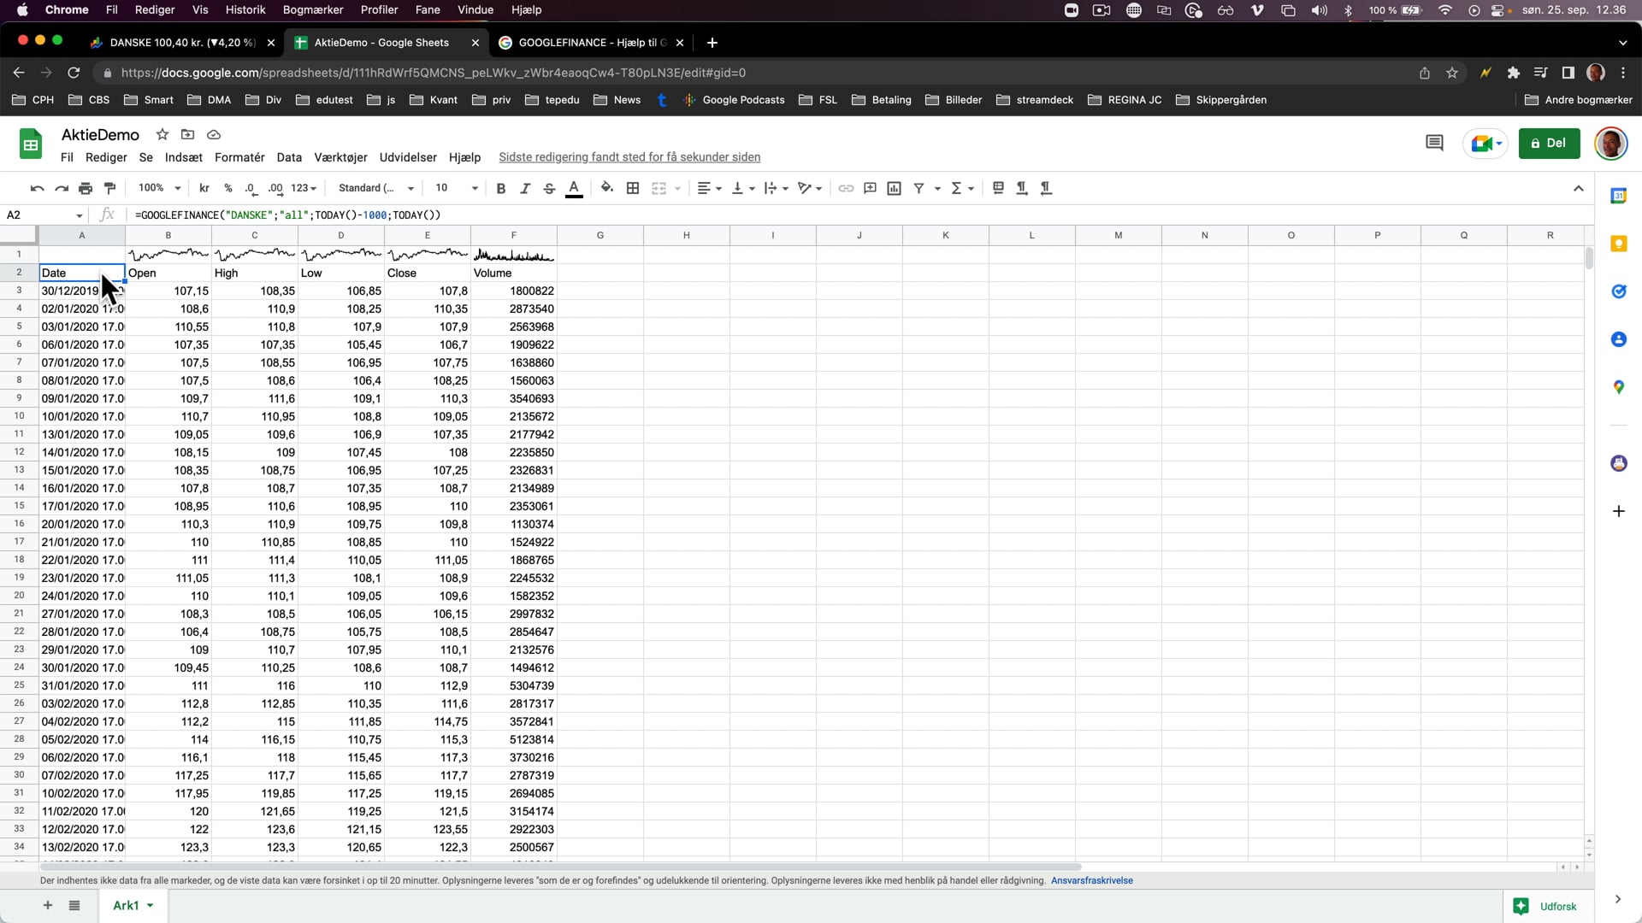Open Maps side panel
Screen dimensions: 1642x923
[x=1618, y=387]
